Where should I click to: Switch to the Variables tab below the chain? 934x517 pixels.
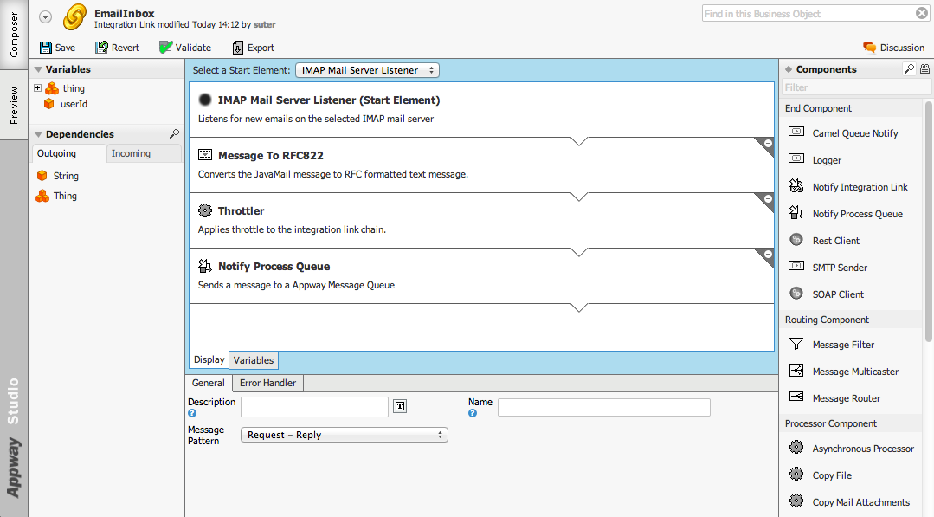click(254, 360)
